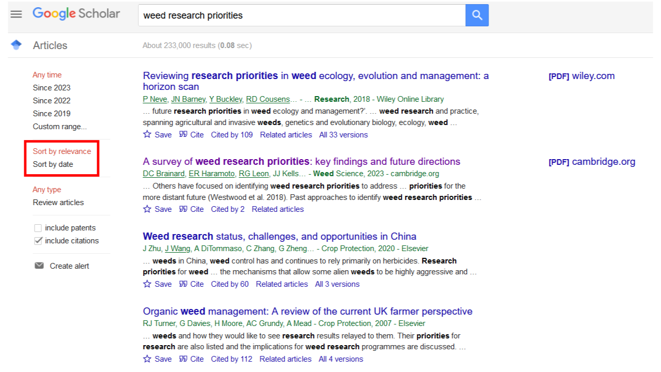This screenshot has width=661, height=372.
Task: Expand All 3 versions for China result
Action: tap(337, 284)
